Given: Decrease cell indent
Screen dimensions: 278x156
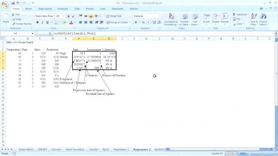Looking at the screenshot, I should (96, 22).
